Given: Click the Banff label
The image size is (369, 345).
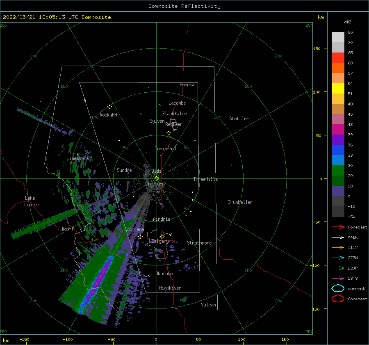Looking at the screenshot, I should [x=68, y=228].
